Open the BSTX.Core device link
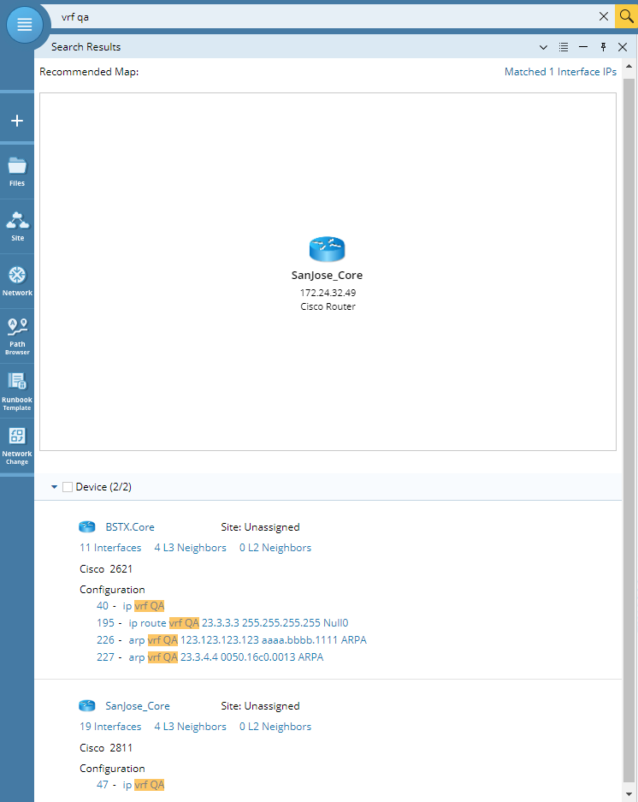 coord(130,527)
